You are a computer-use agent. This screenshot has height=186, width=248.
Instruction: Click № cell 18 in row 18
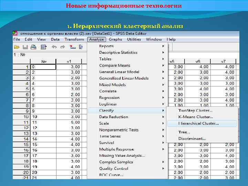tap(43, 161)
